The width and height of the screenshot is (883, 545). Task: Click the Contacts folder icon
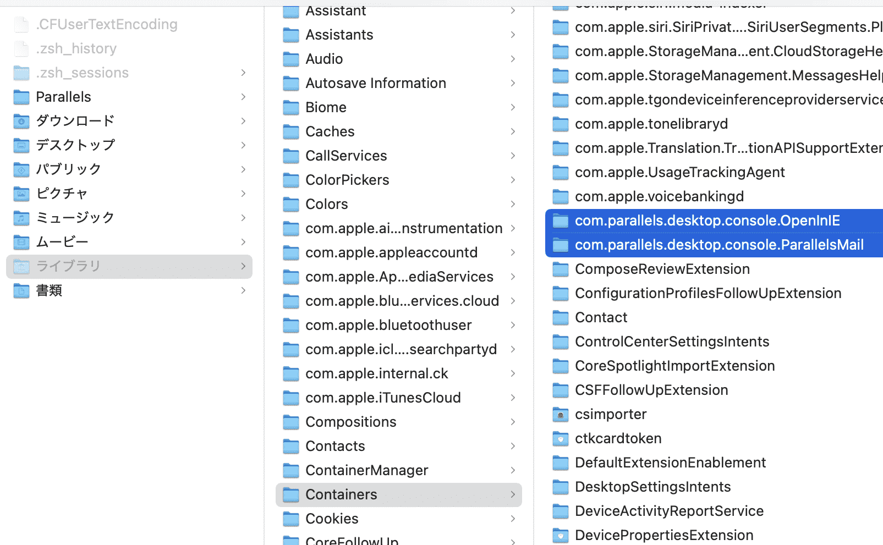290,446
